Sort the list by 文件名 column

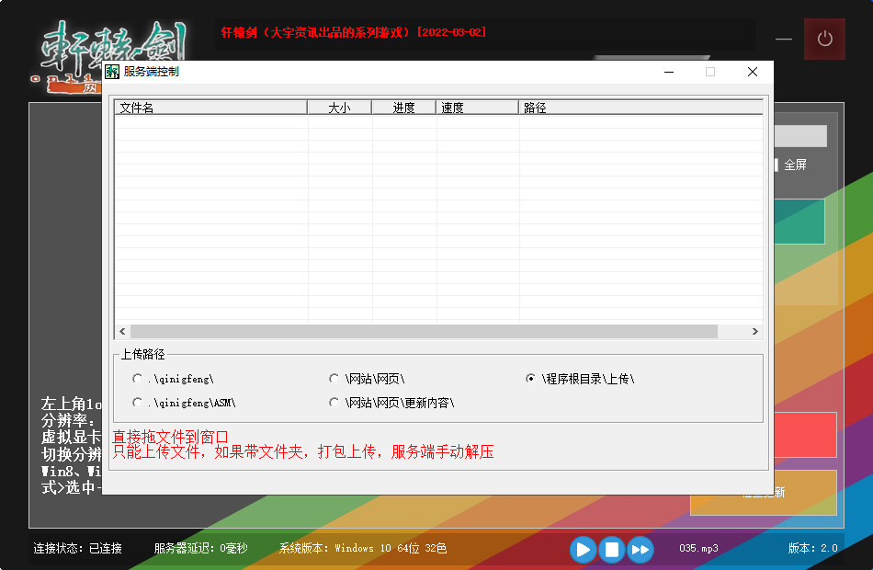coord(211,108)
